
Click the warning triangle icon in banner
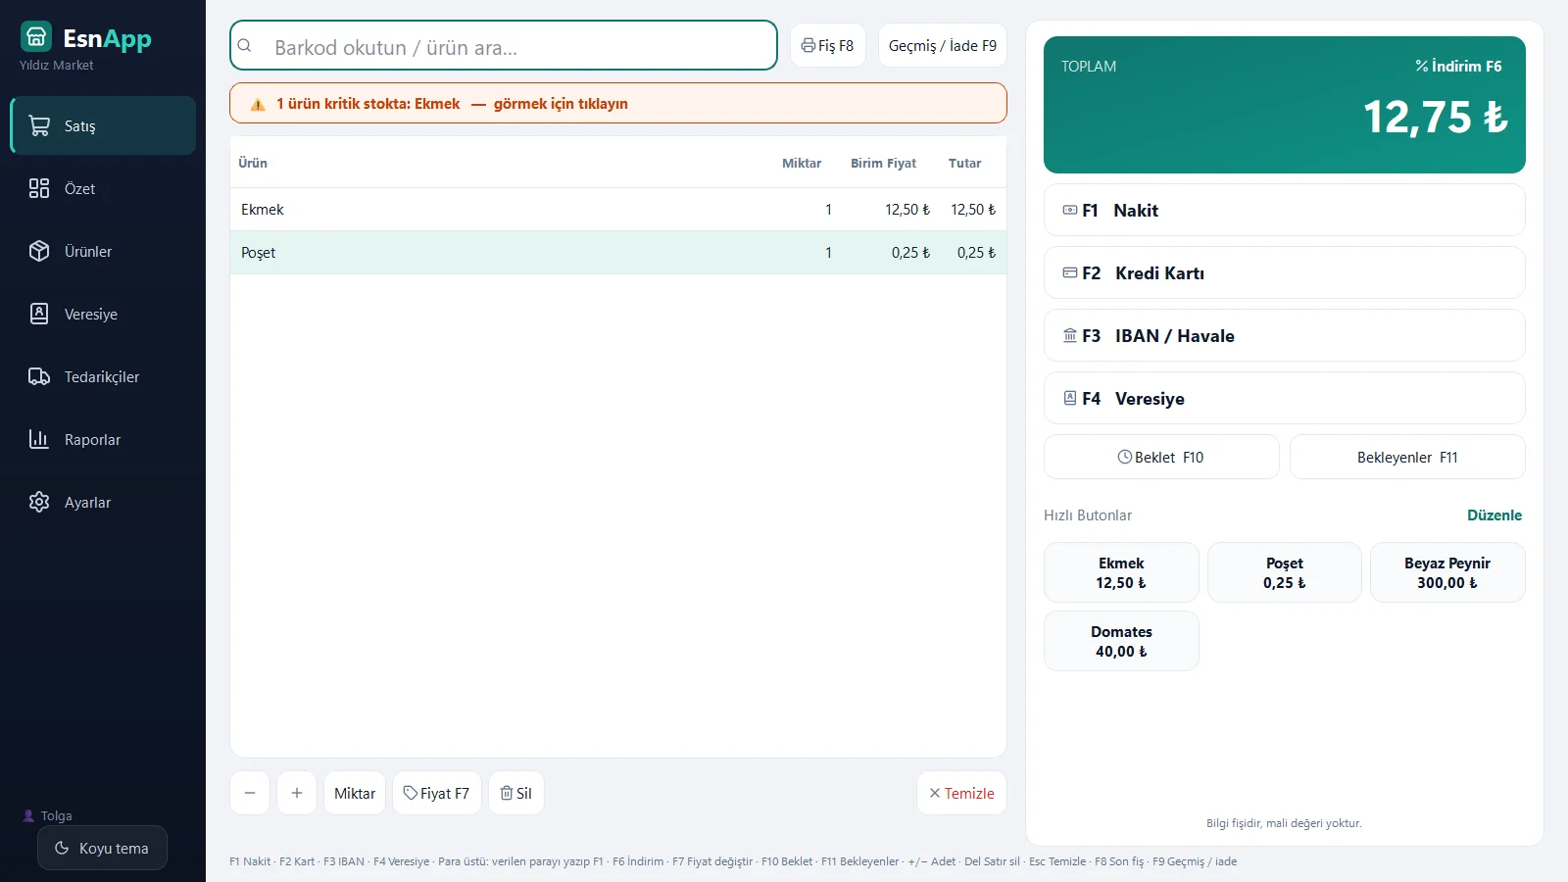(258, 104)
